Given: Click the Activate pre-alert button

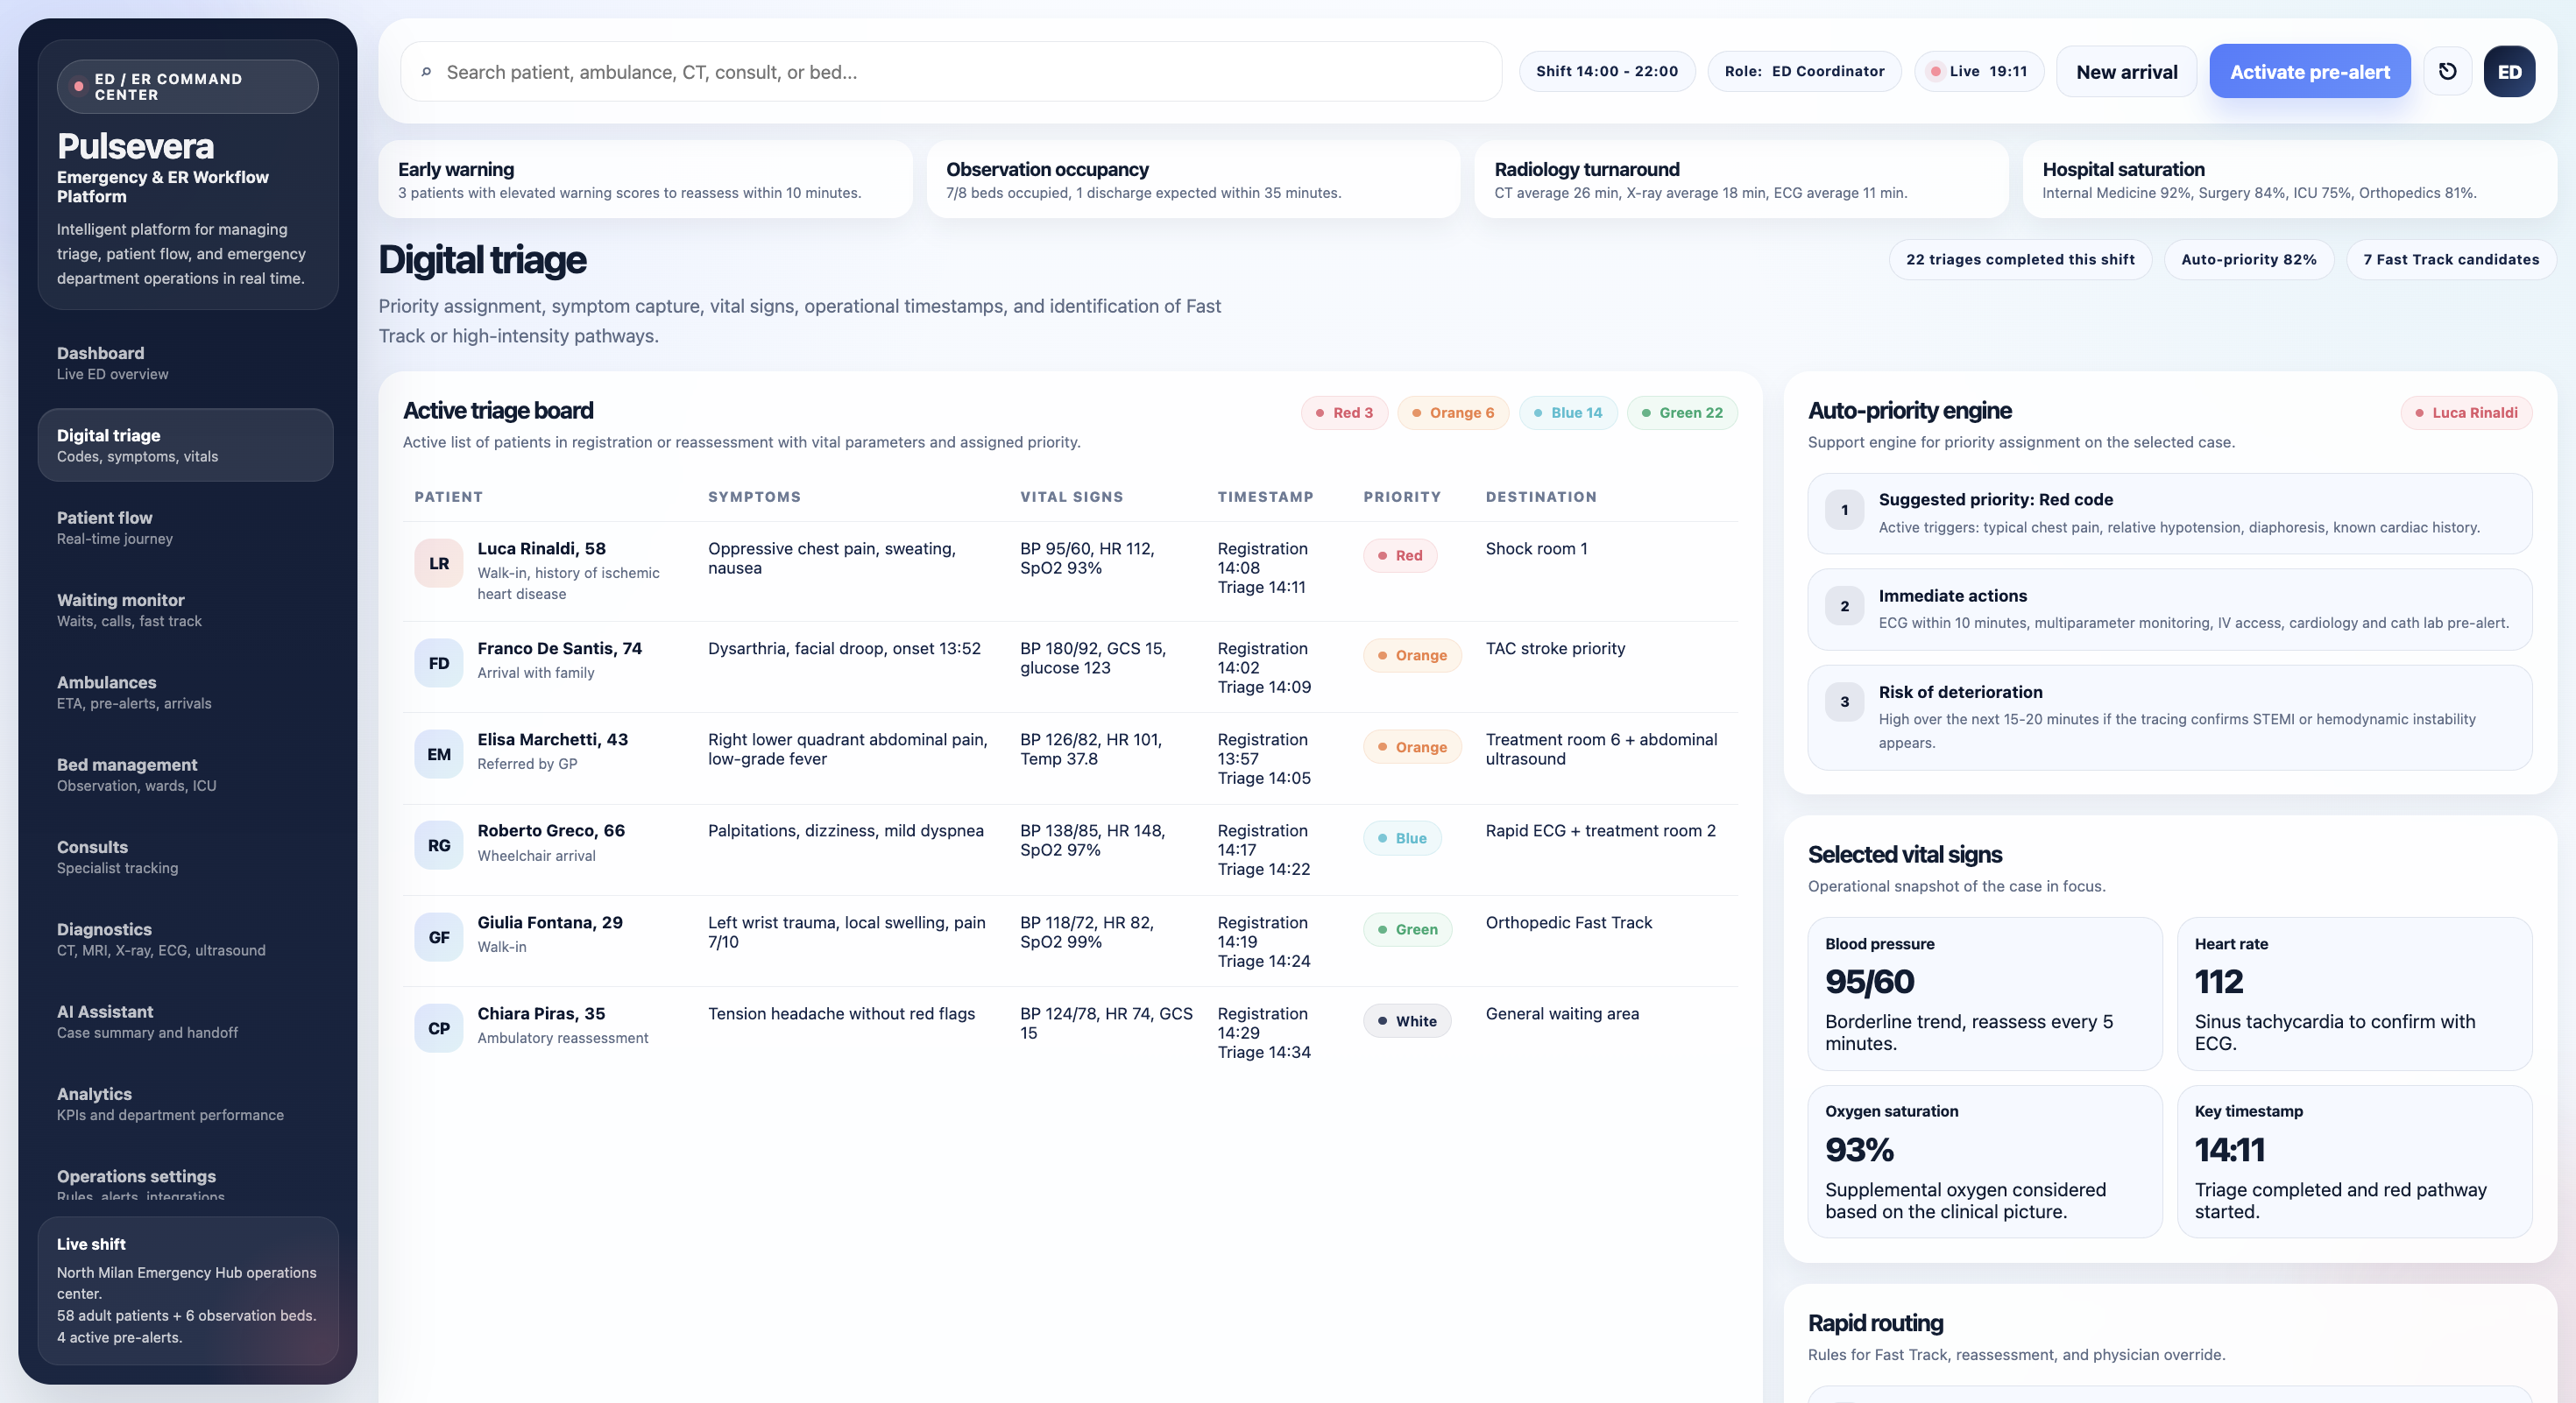Looking at the screenshot, I should pos(2308,71).
